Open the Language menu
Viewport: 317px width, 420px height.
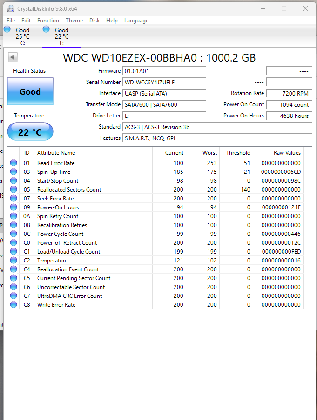136,21
